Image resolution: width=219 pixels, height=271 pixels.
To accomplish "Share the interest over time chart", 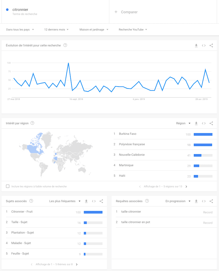I will pos(211,45).
